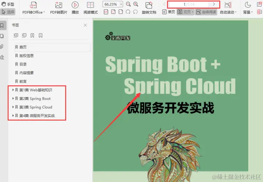Open the 66.23% zoom level dropdown
Viewport: 263px width, 182px height.
click(121, 4)
